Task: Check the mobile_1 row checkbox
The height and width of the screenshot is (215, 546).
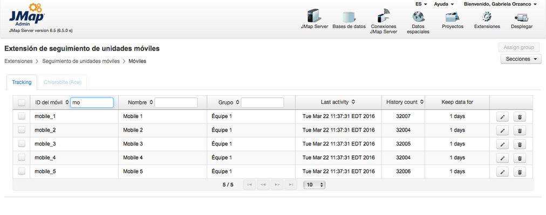Action: point(22,116)
